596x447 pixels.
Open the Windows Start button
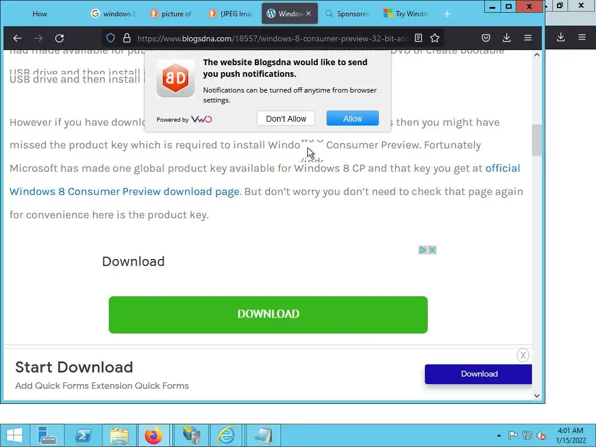[15, 435]
